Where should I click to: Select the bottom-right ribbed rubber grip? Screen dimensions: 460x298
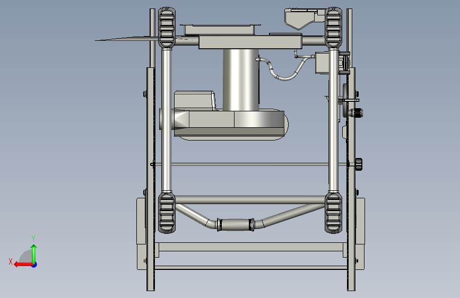click(333, 213)
